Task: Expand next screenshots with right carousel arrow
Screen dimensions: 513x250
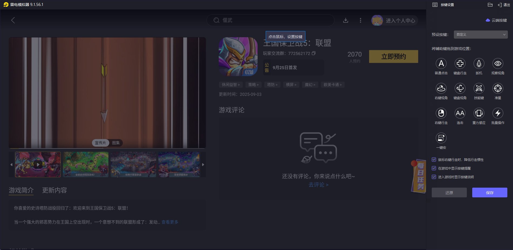Action: [203, 164]
